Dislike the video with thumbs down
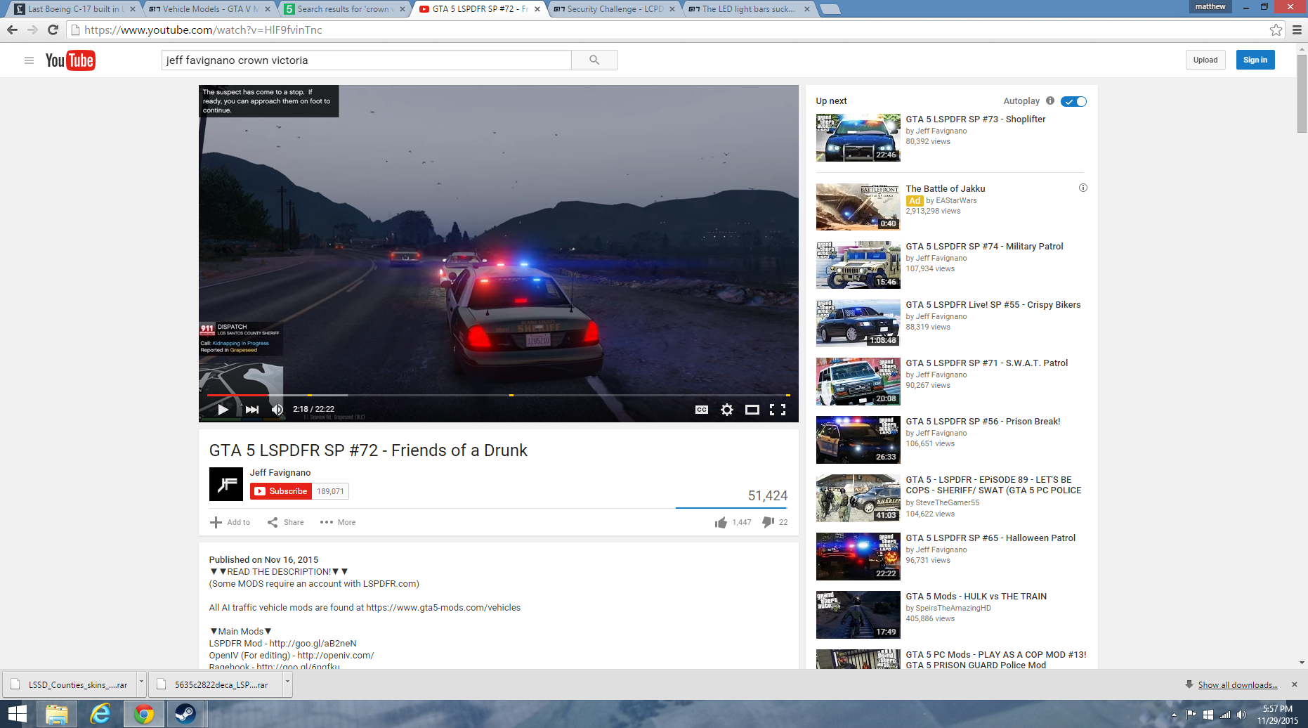 click(769, 522)
